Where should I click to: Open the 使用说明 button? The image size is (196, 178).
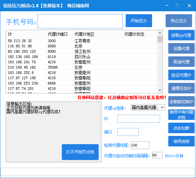181,141
